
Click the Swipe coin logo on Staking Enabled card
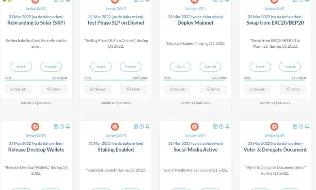point(115,127)
